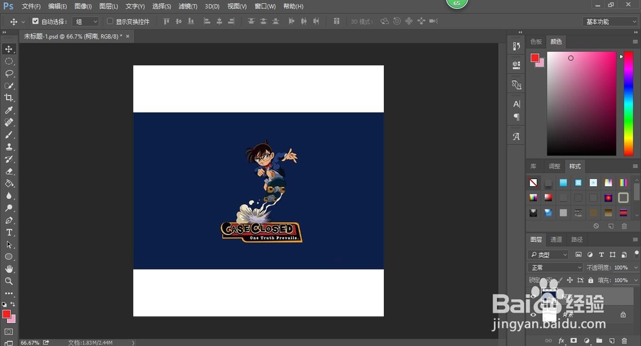This screenshot has width=641, height=346.
Task: Open the Edit Toolbar three-dots button
Action: tap(8, 293)
